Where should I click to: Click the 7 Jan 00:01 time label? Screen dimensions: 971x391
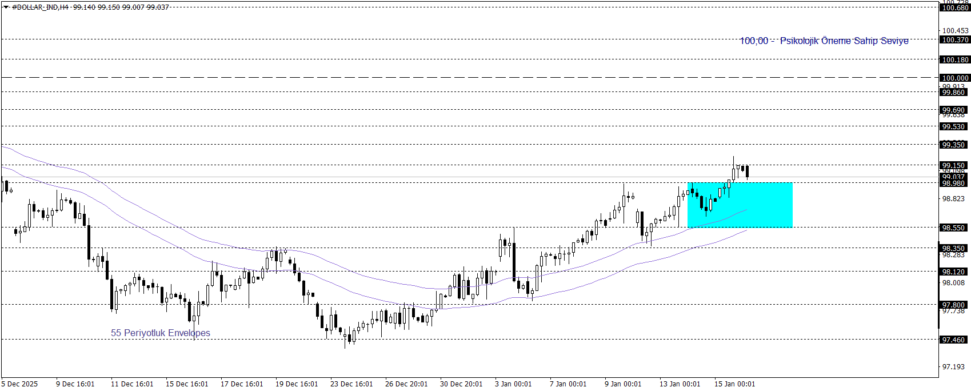pos(568,384)
